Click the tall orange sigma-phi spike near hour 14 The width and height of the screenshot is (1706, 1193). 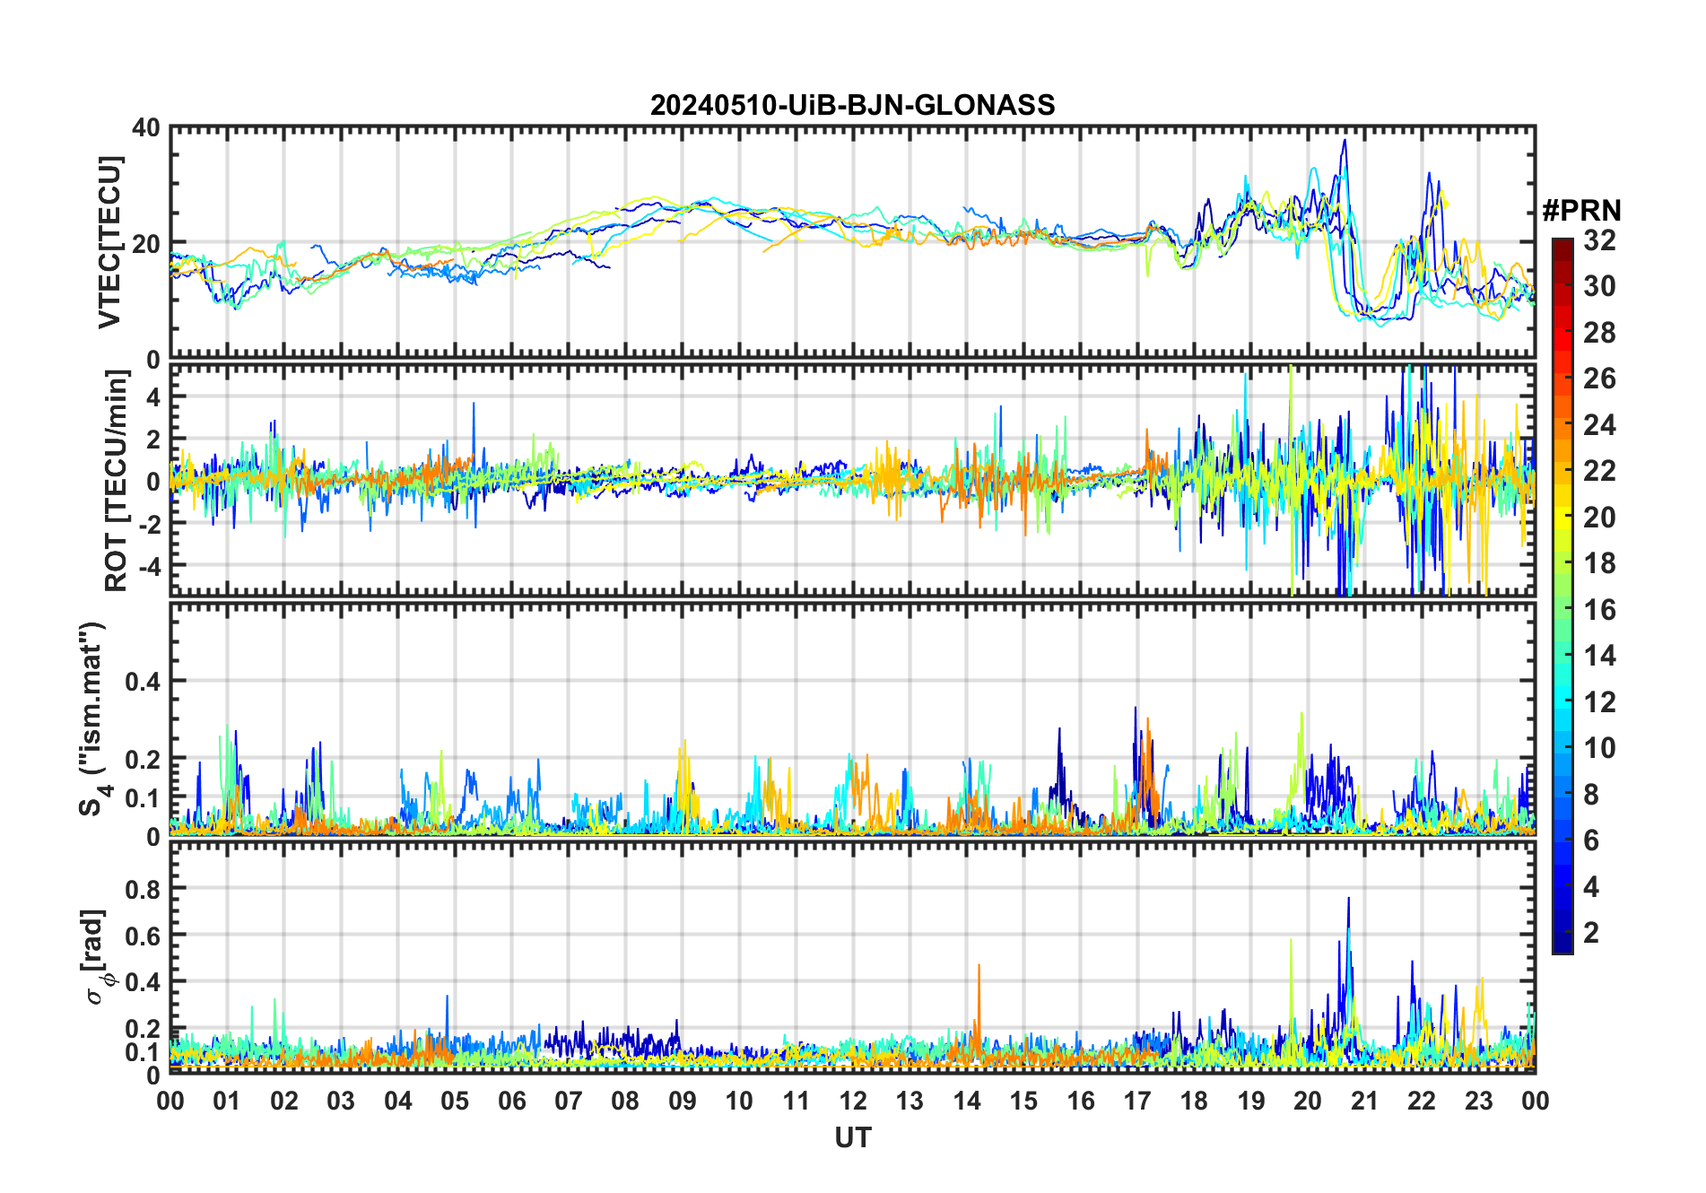979,969
